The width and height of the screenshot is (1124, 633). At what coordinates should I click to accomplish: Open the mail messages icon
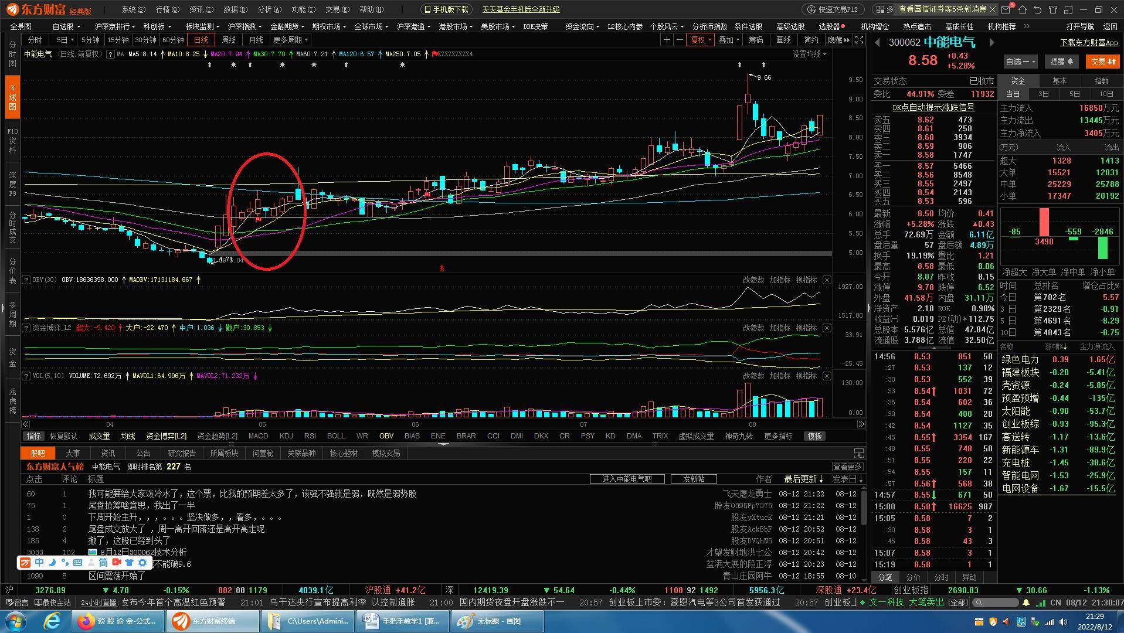coord(1007,9)
